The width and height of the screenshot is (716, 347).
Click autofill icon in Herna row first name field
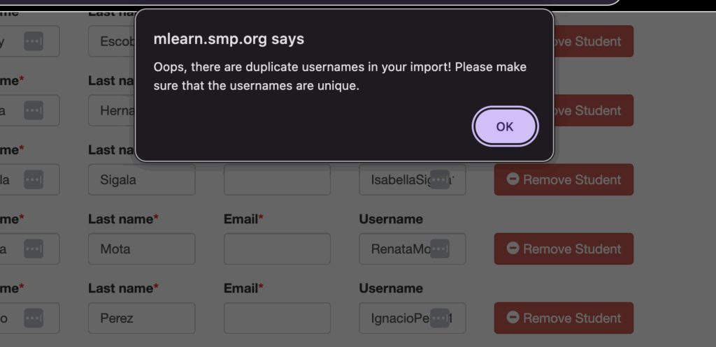[34, 110]
